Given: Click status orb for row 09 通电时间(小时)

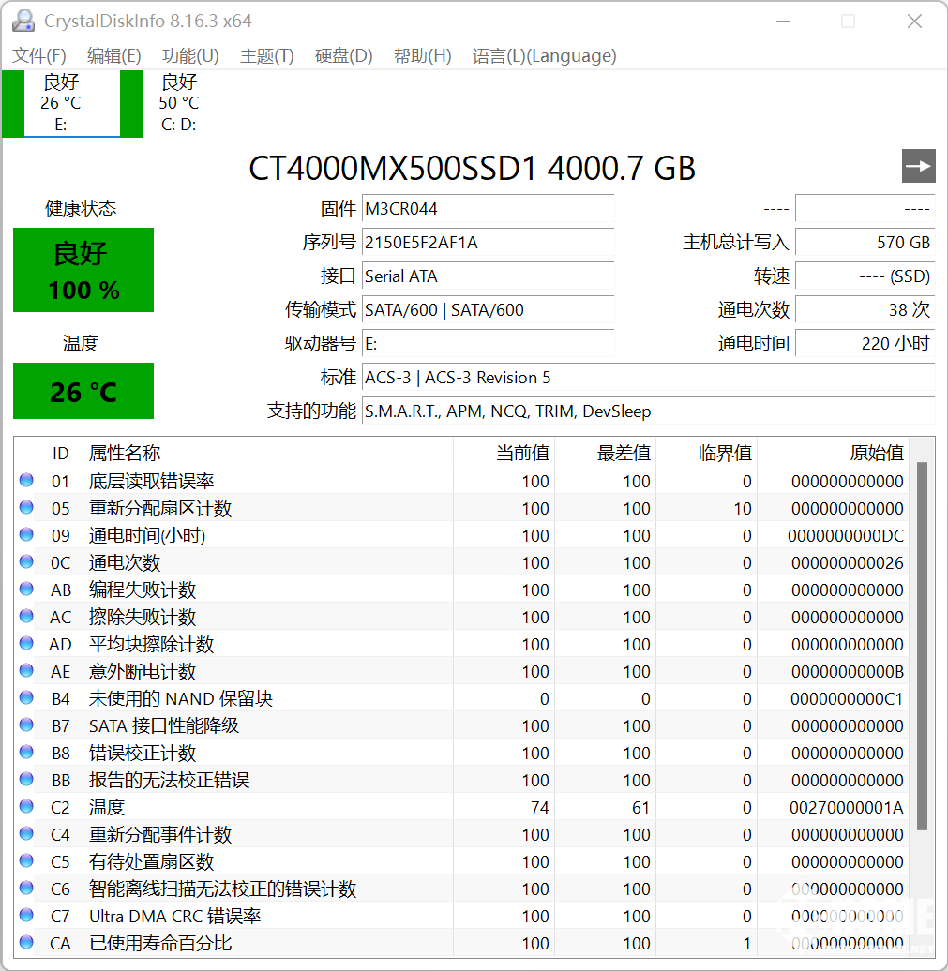Looking at the screenshot, I should (x=26, y=534).
